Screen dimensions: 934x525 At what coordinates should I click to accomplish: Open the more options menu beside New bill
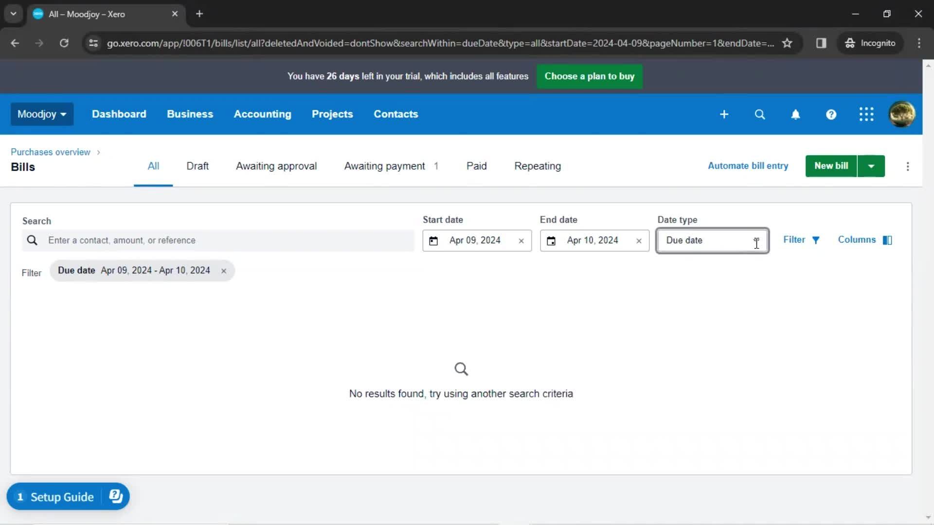click(908, 166)
